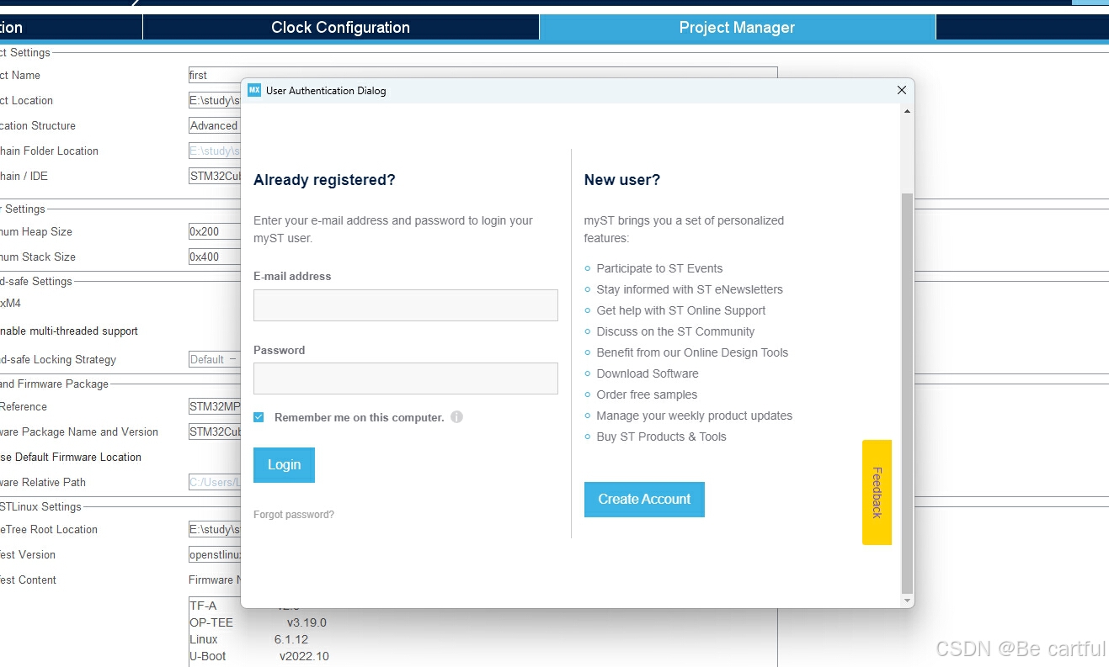The image size is (1109, 667).
Task: Click the New user? heading
Action: [622, 180]
